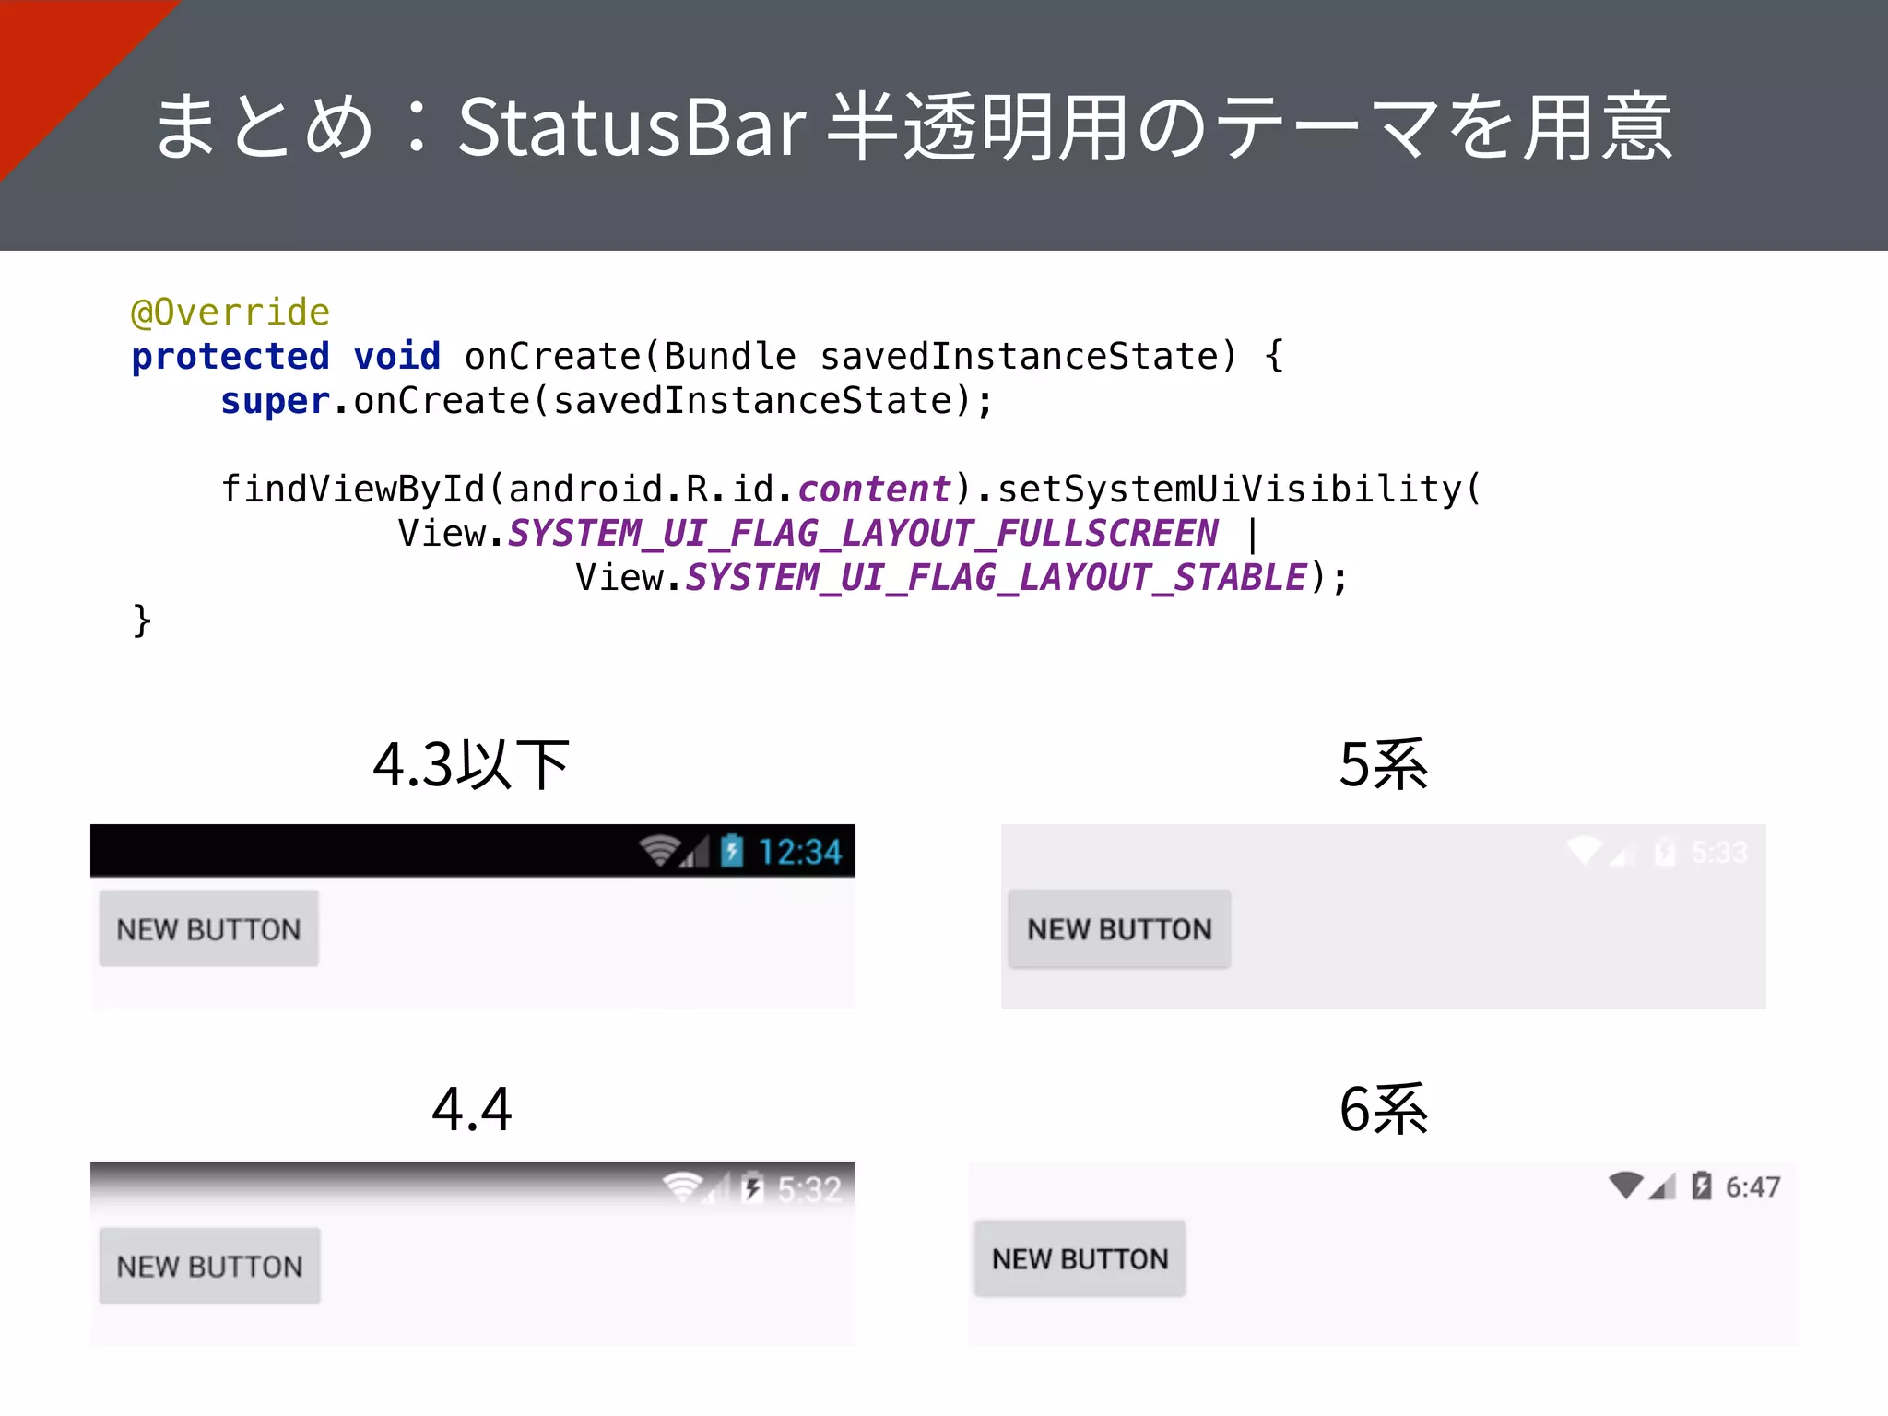Click the Wi-Fi icon in the 5系 status bar
1888x1416 pixels.
[1585, 850]
